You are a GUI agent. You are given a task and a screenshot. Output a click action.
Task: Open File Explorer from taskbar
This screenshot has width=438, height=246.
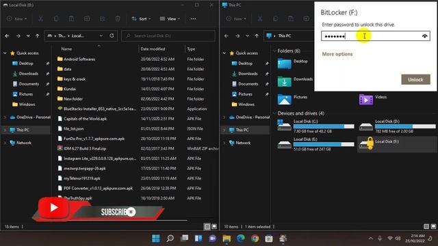(x=227, y=238)
